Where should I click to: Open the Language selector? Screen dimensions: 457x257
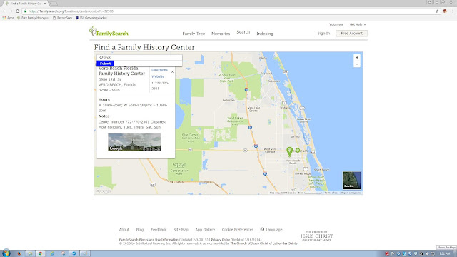(271, 230)
